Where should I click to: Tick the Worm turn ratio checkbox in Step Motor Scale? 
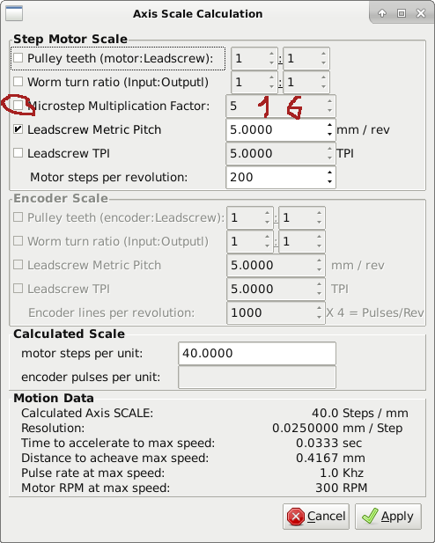[x=18, y=82]
